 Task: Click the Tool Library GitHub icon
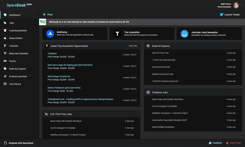point(5,84)
